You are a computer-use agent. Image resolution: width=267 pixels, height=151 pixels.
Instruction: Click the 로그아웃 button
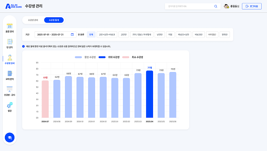pyautogui.click(x=252, y=6)
